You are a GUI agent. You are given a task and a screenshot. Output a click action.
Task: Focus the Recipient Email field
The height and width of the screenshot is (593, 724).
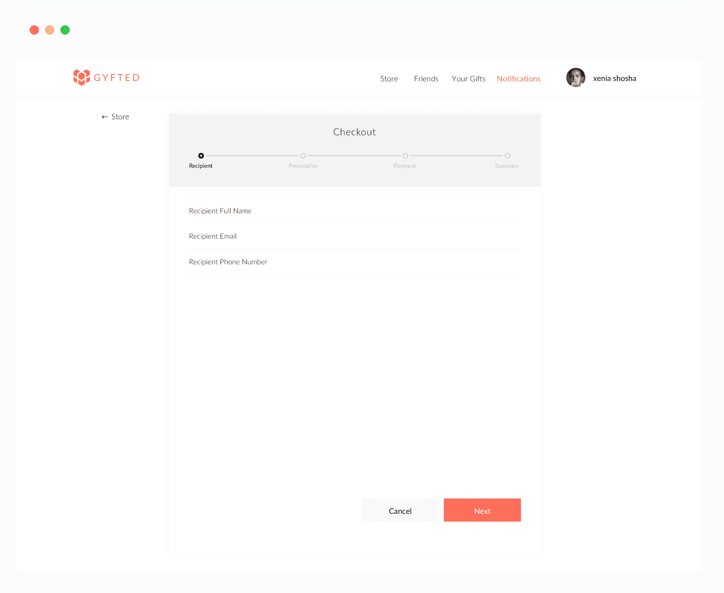point(355,236)
